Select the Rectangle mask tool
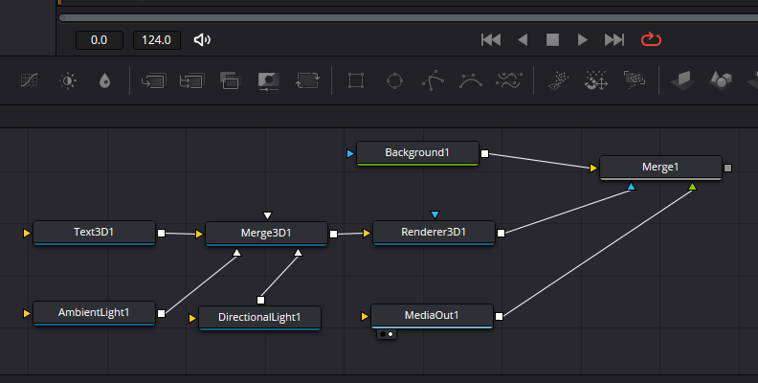 pyautogui.click(x=356, y=81)
